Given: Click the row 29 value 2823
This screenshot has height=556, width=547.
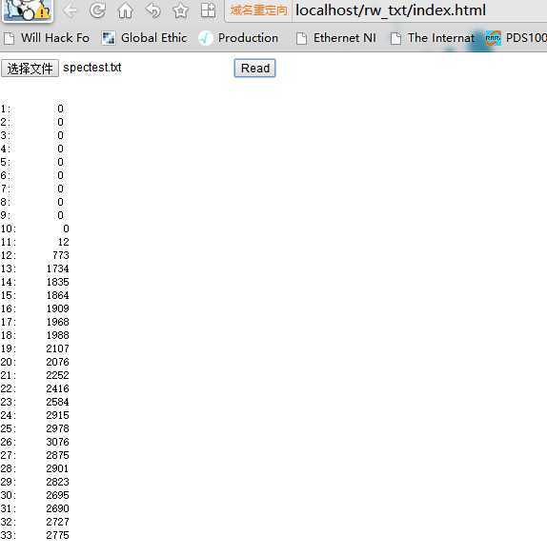Looking at the screenshot, I should coord(57,483).
